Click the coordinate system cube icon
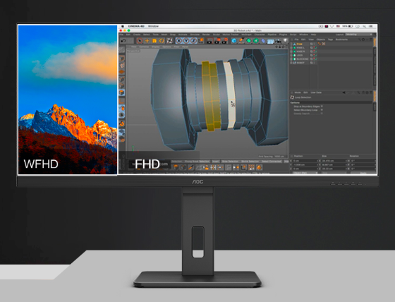 202,41
